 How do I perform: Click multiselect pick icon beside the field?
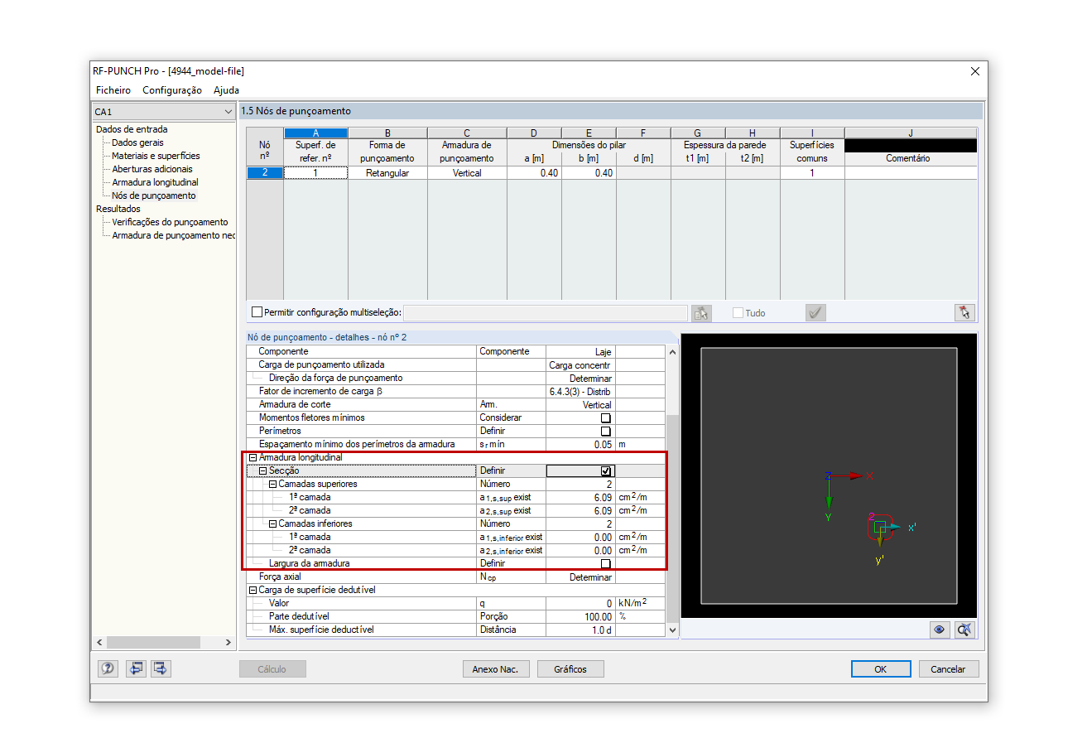701,312
